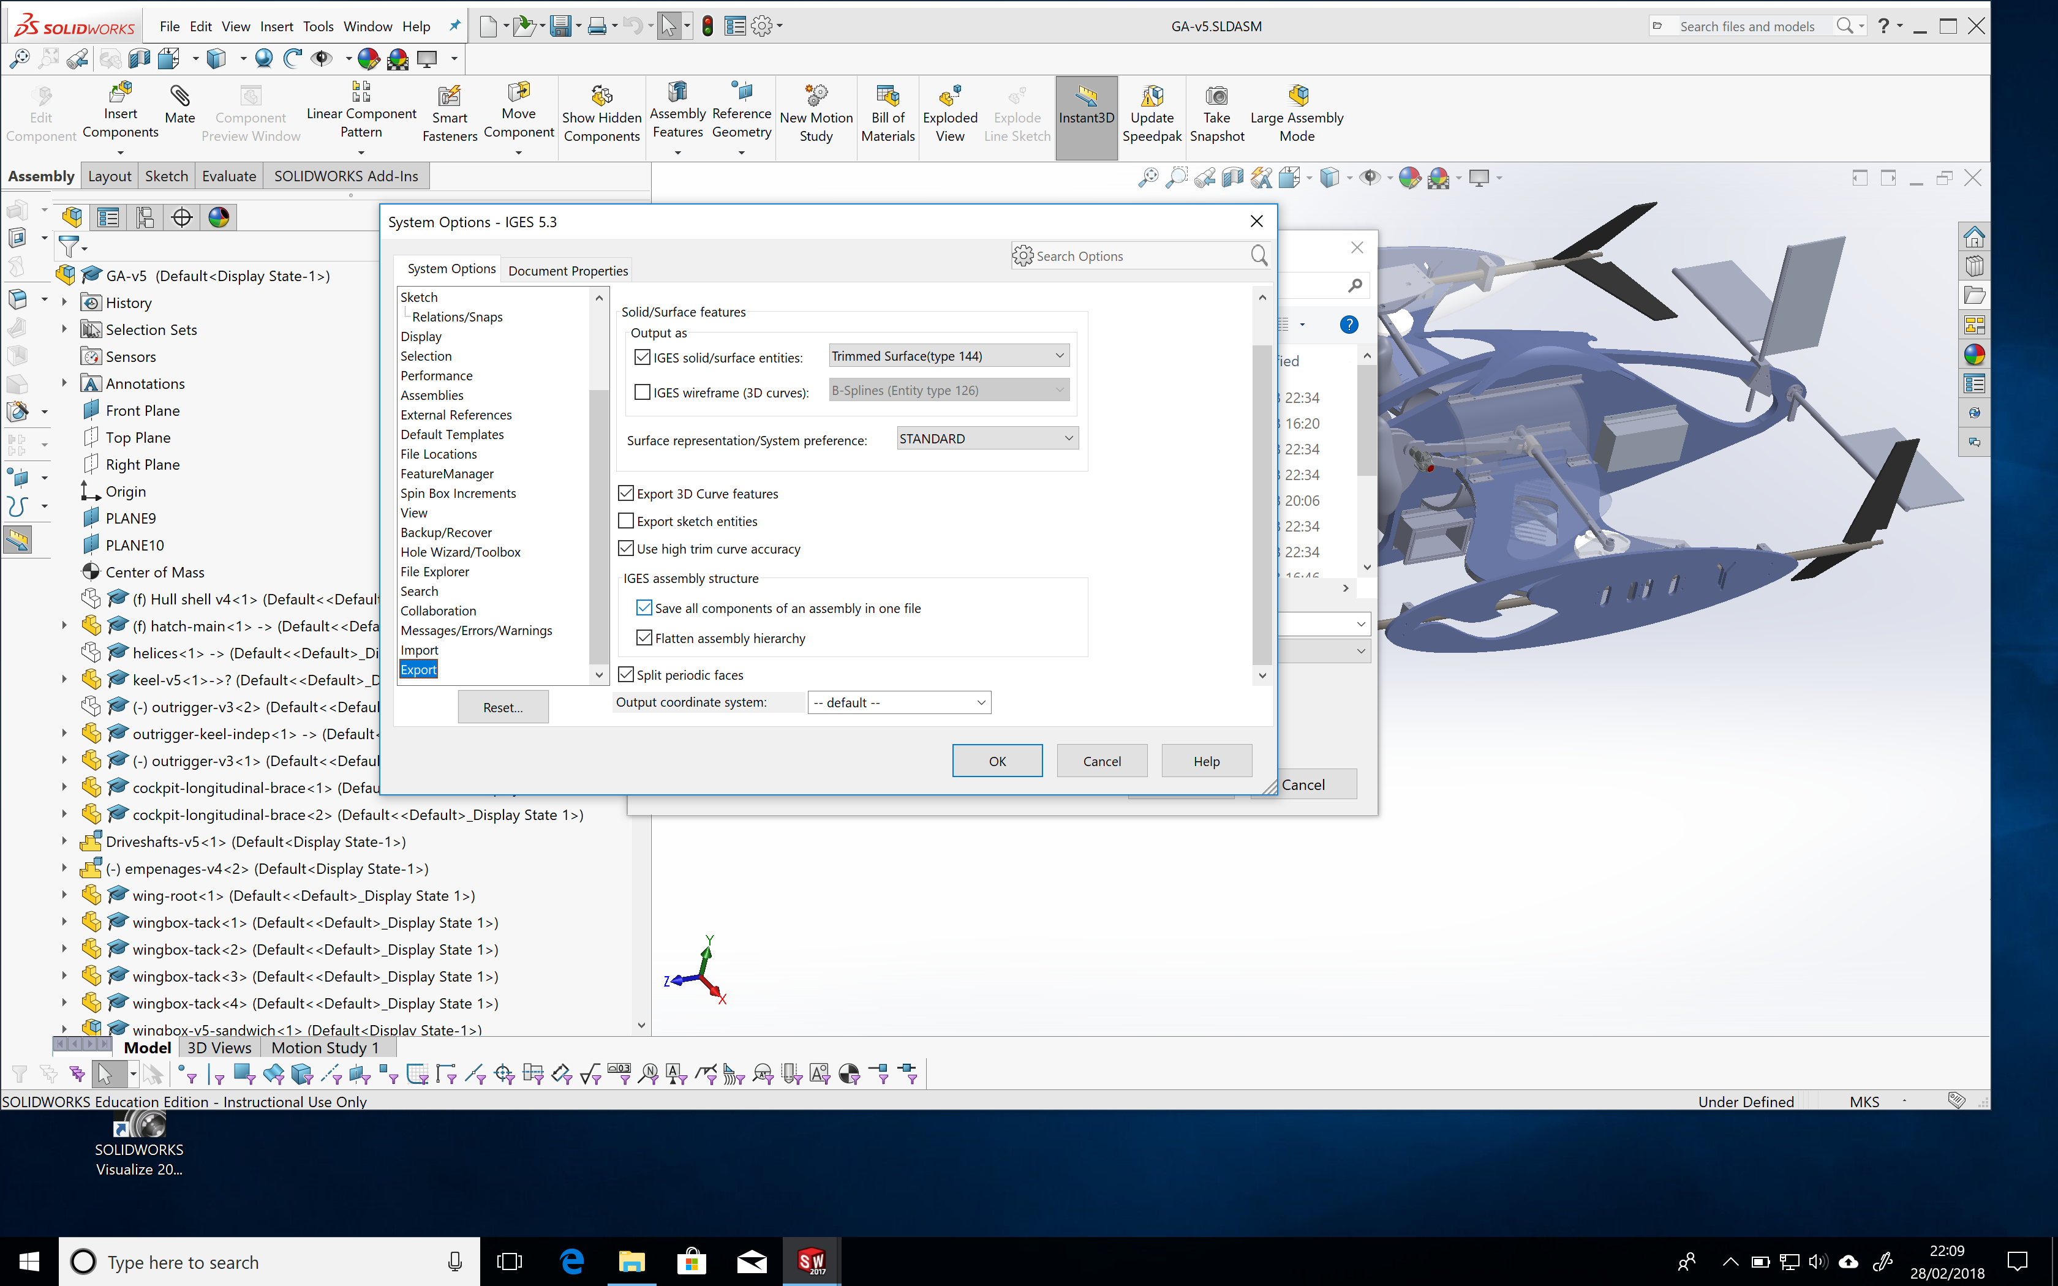Viewport: 2058px width, 1286px height.
Task: Open Output coordinate system dropdown
Action: [x=899, y=702]
